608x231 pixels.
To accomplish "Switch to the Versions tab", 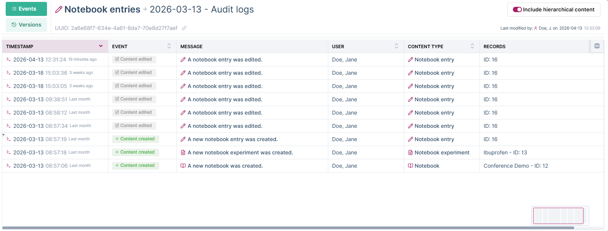I will pyautogui.click(x=26, y=25).
